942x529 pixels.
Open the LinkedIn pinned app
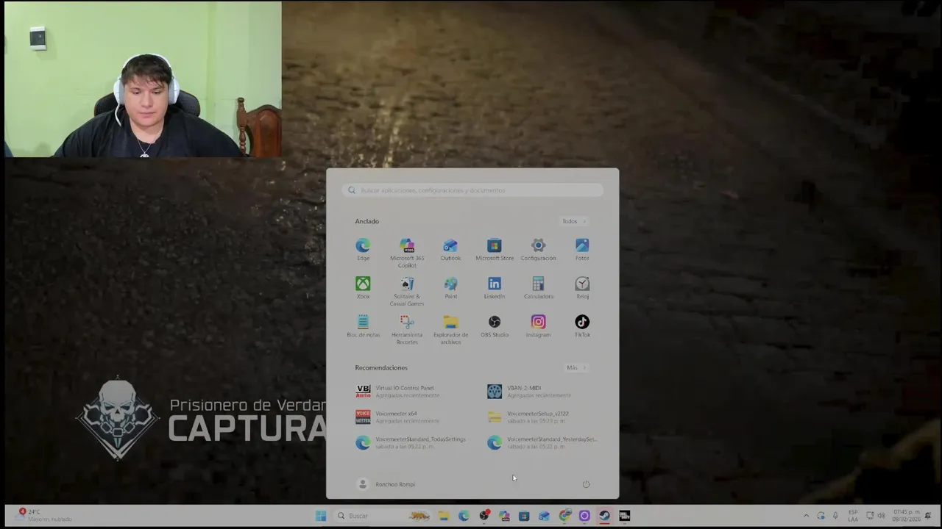click(495, 288)
